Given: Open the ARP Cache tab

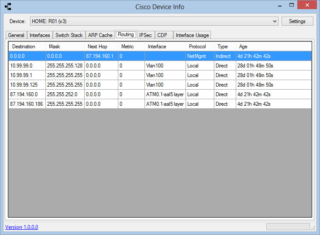Looking at the screenshot, I should click(x=100, y=35).
